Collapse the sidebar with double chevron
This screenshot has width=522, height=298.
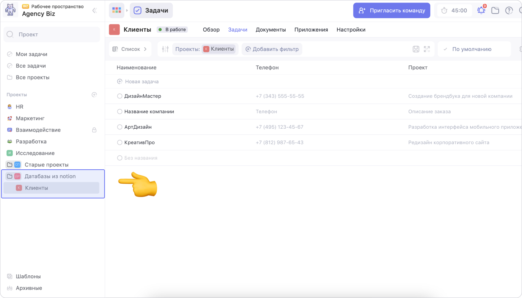click(94, 10)
